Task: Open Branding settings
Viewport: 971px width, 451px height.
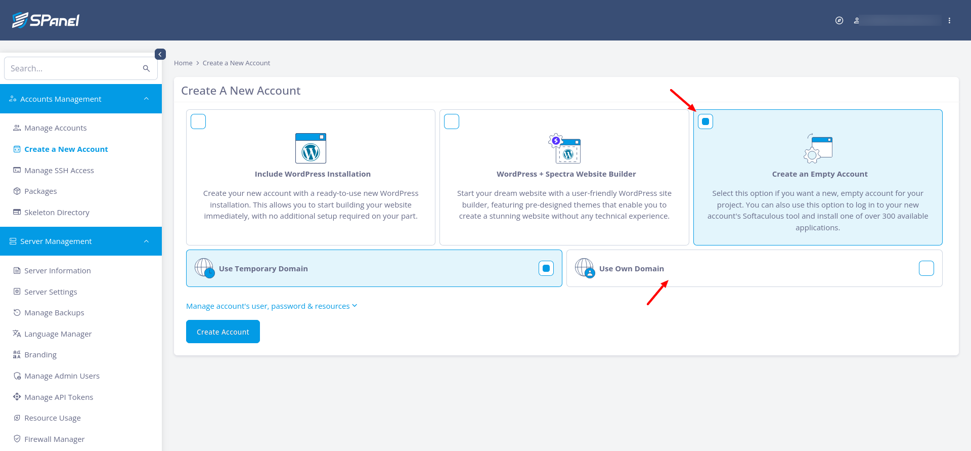Action: pyautogui.click(x=40, y=355)
